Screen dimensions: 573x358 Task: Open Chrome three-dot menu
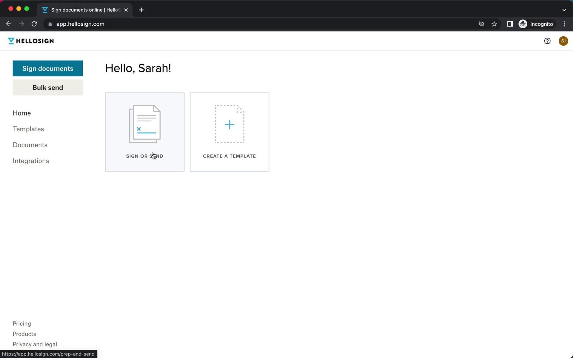[x=564, y=24]
